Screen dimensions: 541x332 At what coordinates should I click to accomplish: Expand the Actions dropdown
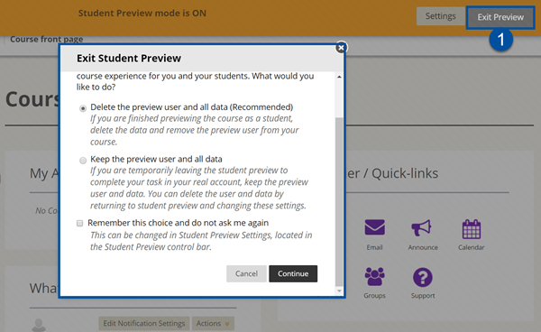coord(213,323)
